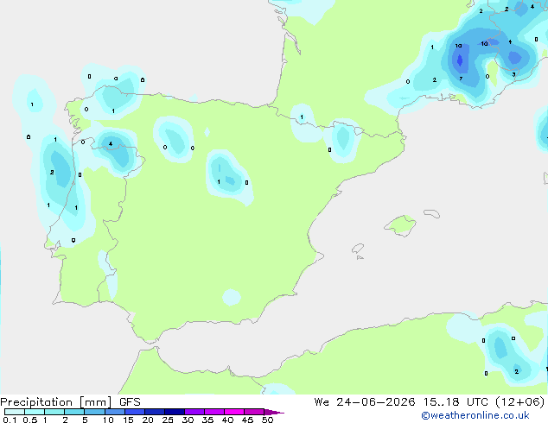Click the legend tick label "20"
Screen dimensions: 548x423
click(148, 420)
